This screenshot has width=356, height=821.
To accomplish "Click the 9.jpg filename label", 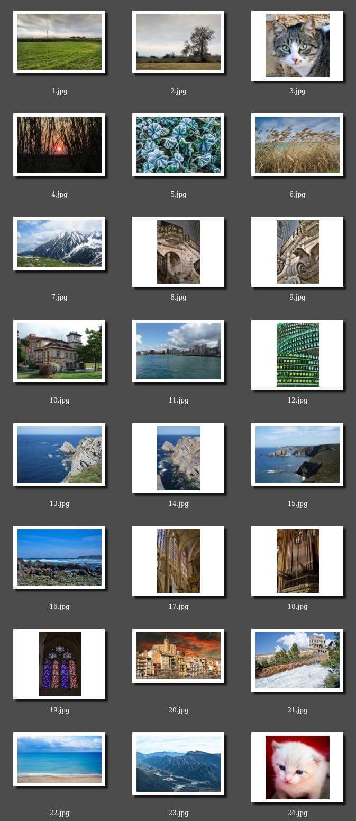I will tap(297, 298).
